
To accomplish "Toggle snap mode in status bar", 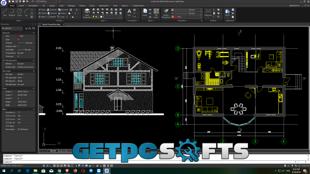I will point(44,166).
